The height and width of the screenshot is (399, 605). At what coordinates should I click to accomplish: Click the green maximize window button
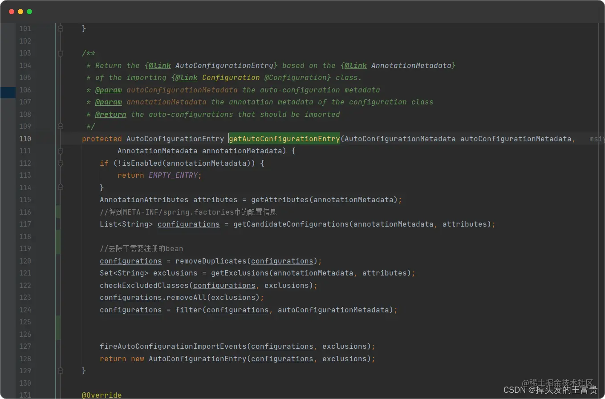point(29,12)
